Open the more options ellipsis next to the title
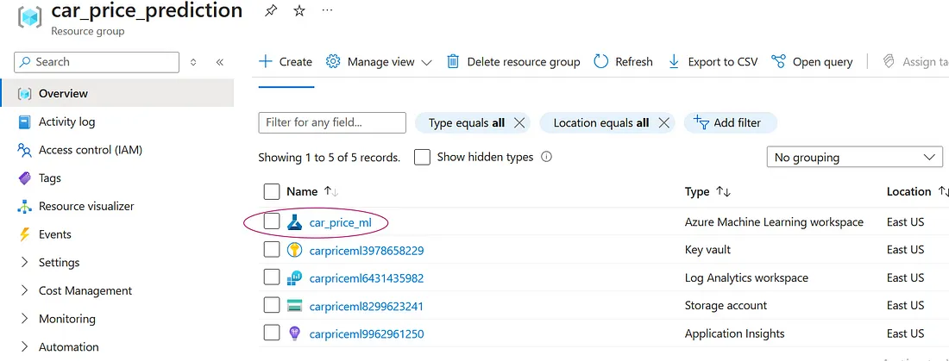The image size is (949, 361). tap(328, 11)
